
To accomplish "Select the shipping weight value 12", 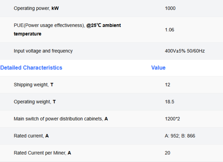I will (168, 85).
